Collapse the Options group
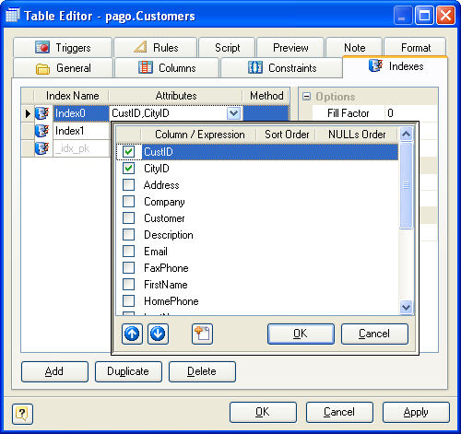This screenshot has height=434, width=461. point(306,97)
